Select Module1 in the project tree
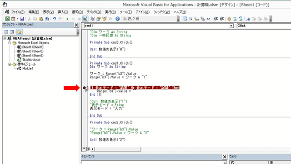This screenshot has height=164, width=291. [28, 68]
